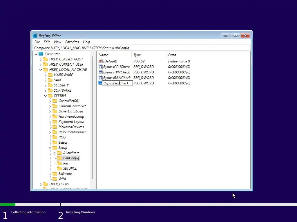
Task: Click the DriverDatabase folder icon
Action: point(55,111)
